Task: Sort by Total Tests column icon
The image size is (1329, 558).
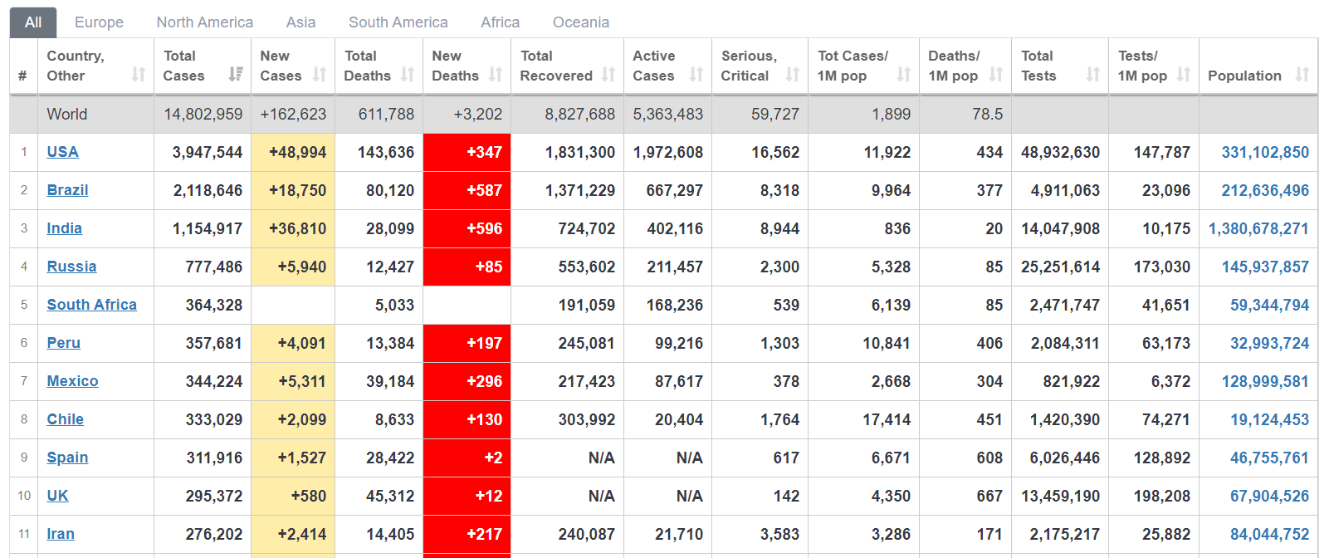Action: tap(1093, 75)
